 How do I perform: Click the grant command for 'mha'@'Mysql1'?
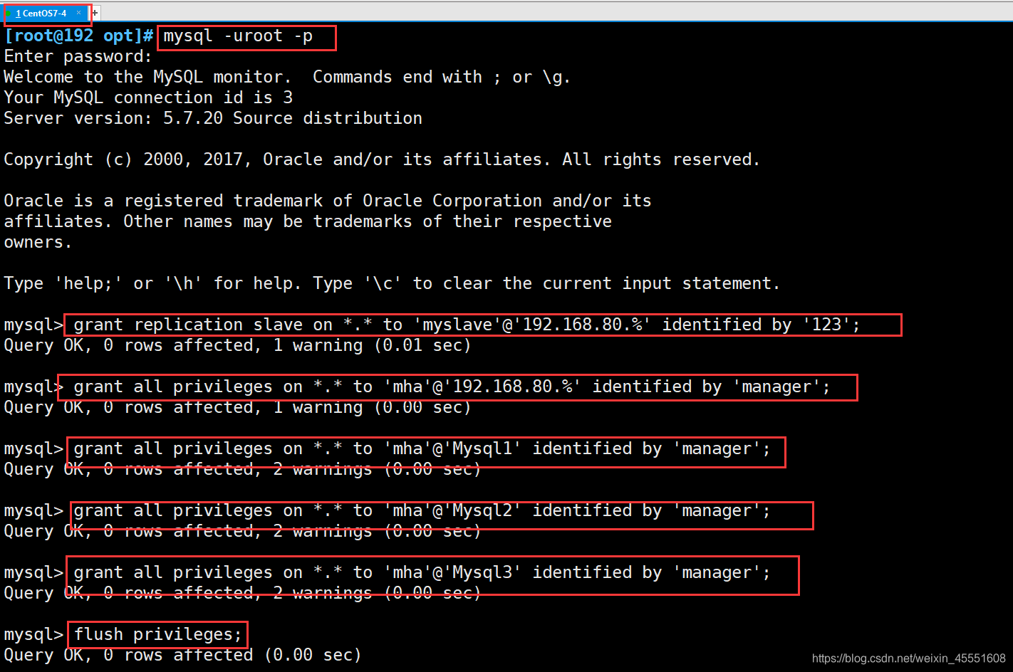(x=422, y=448)
